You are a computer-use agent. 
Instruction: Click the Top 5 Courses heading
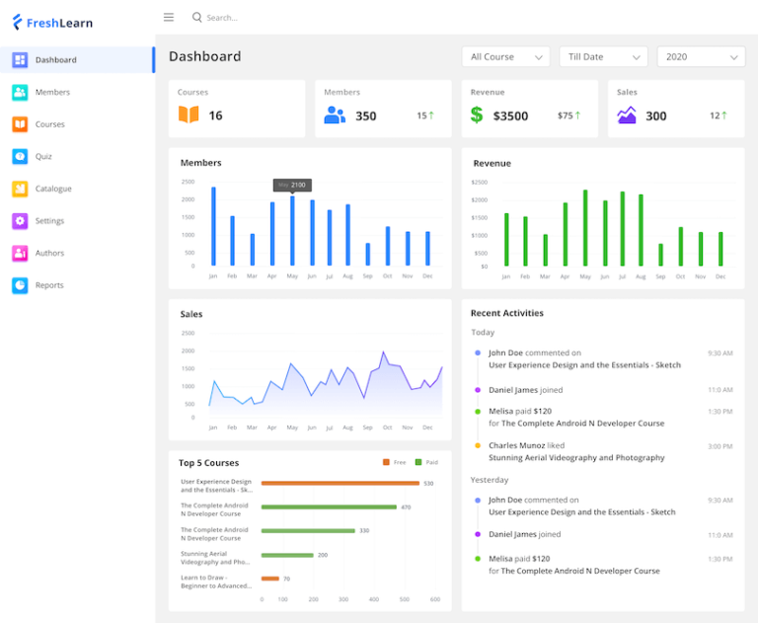click(209, 463)
